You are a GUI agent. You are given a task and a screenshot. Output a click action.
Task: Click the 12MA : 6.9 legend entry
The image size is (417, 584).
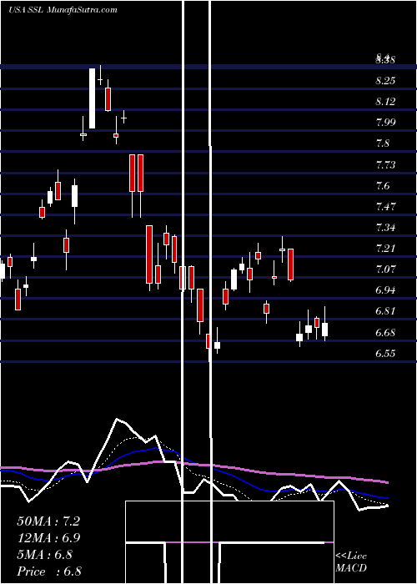tap(48, 538)
